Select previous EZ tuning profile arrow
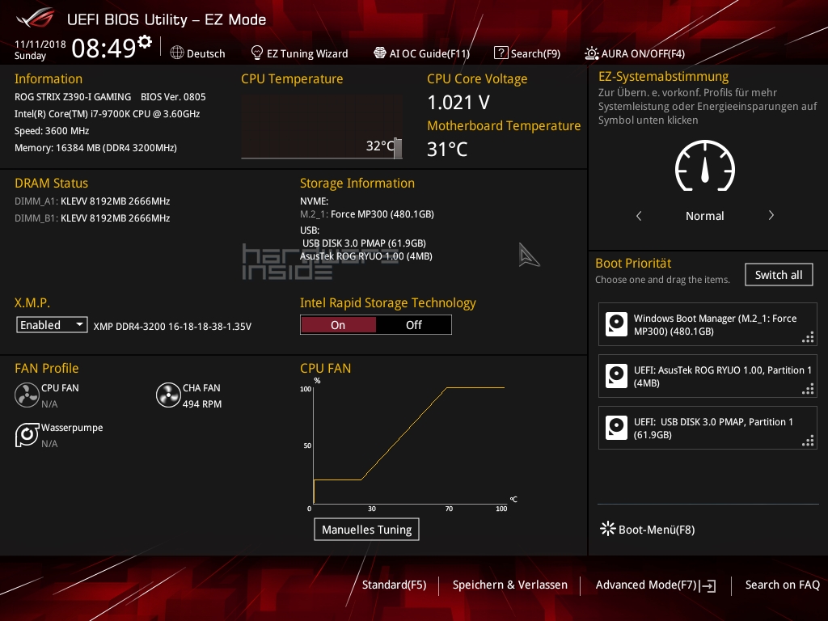Image resolution: width=828 pixels, height=621 pixels. 639,215
